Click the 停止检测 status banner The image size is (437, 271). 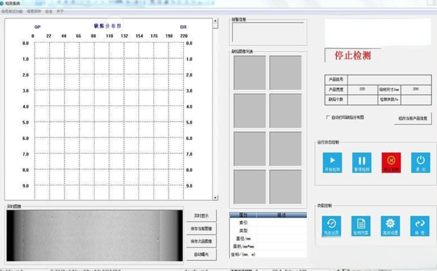pyautogui.click(x=353, y=55)
